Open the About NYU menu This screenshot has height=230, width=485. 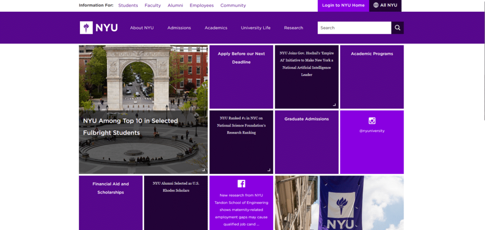coord(142,28)
